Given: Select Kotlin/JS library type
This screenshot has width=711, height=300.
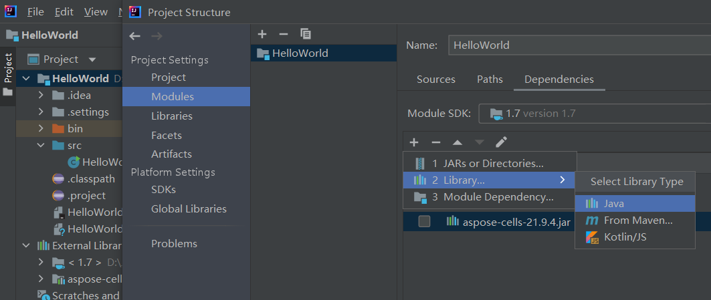Looking at the screenshot, I should 635,237.
